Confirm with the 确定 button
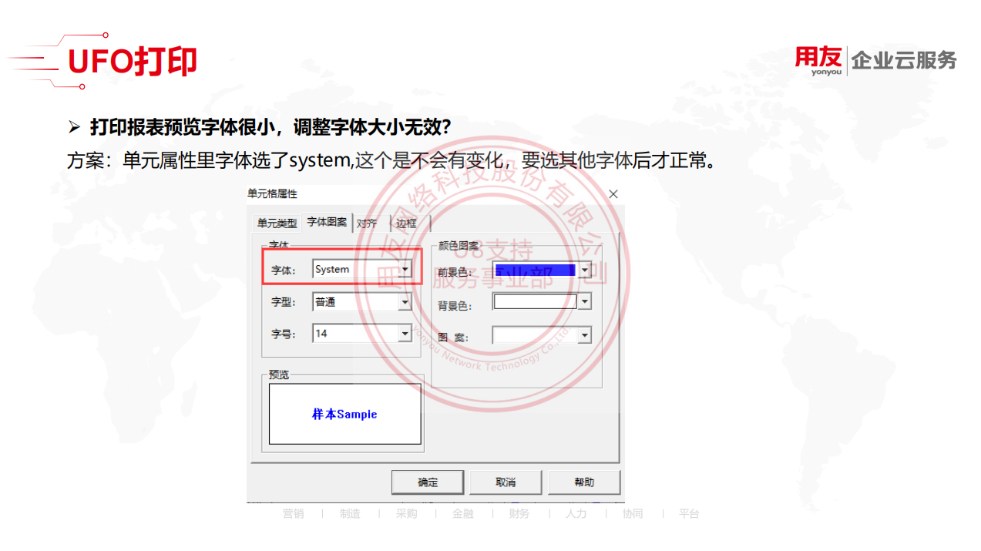Image resolution: width=981 pixels, height=551 pixels. click(428, 482)
